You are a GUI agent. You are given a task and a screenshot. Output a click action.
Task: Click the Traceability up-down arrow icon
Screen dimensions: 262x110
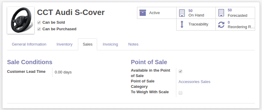[x=182, y=25]
